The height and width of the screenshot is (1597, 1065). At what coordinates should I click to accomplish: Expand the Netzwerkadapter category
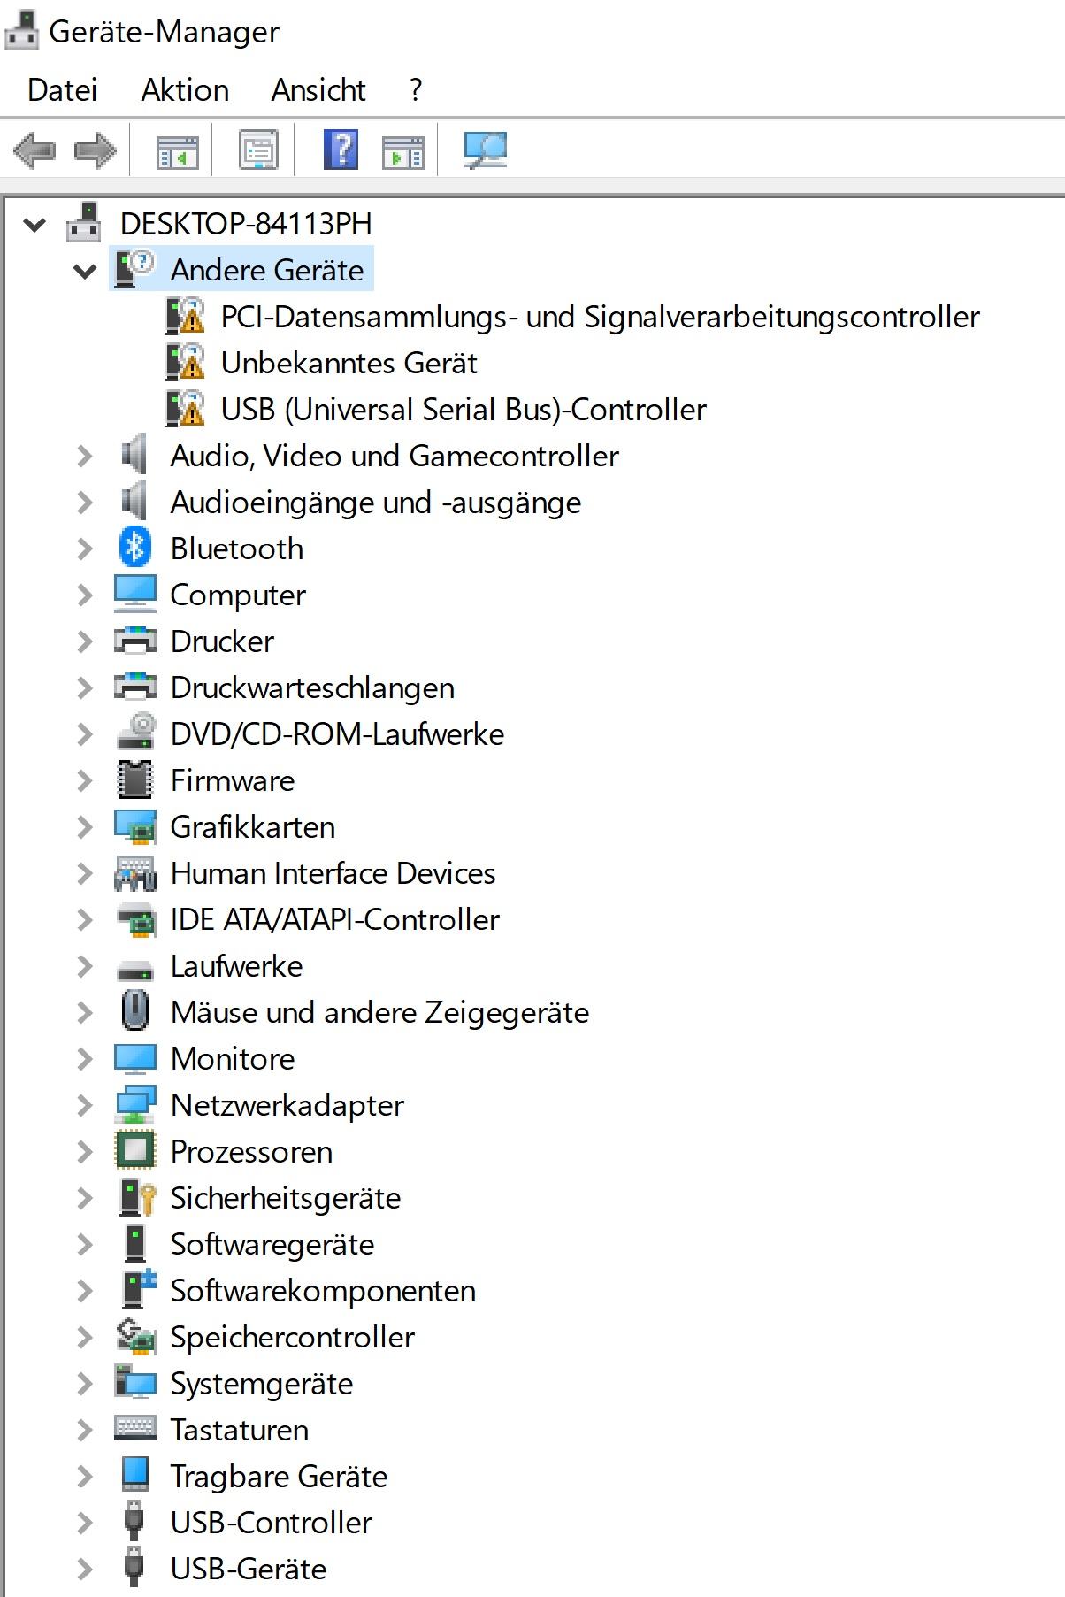point(85,1105)
